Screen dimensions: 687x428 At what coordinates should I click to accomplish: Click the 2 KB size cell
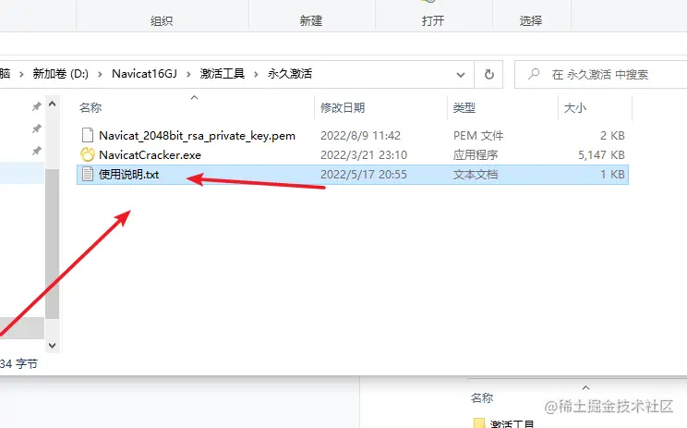pos(612,136)
